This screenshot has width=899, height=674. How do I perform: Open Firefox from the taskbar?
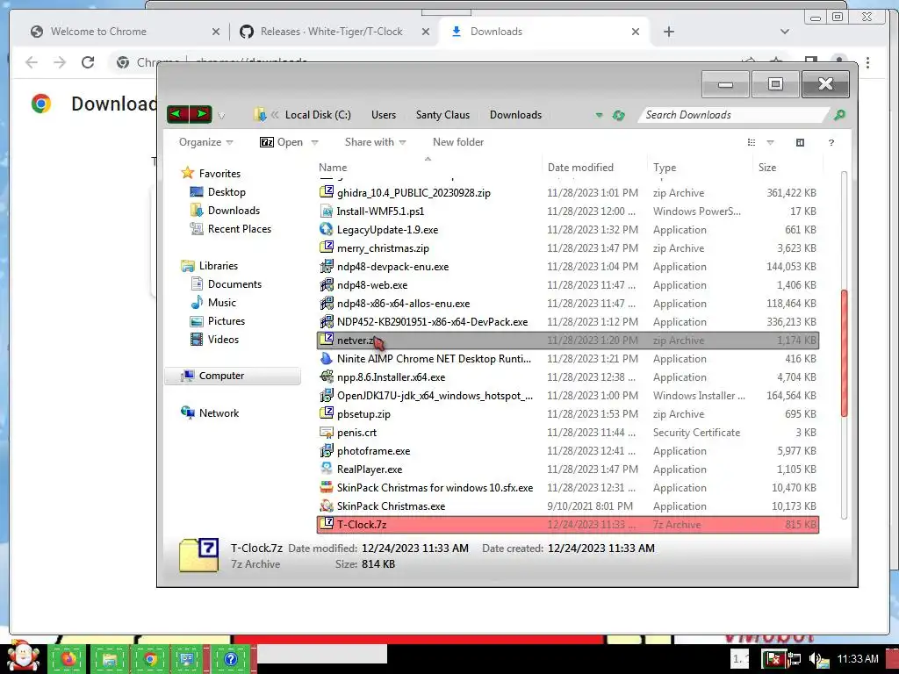coord(68,658)
